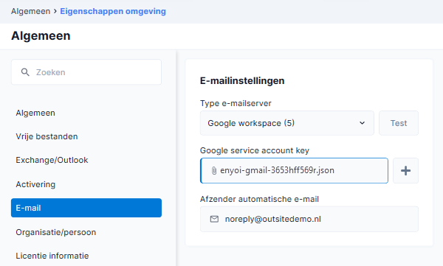Open Eigenschappen omgeving breadcrumb link

[113, 11]
